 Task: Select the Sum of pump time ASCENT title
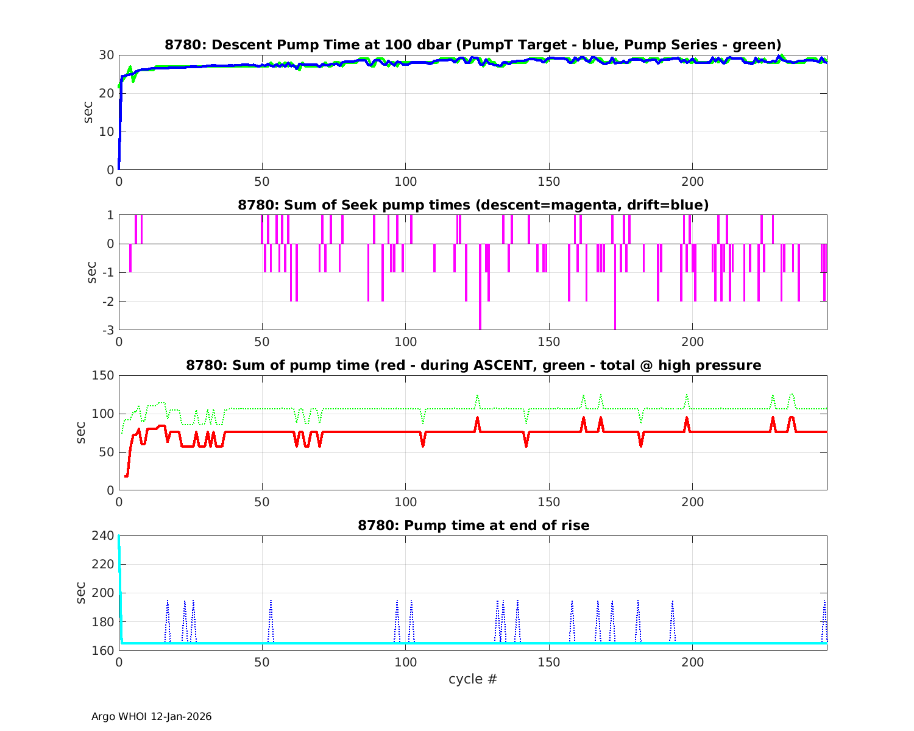tap(473, 365)
